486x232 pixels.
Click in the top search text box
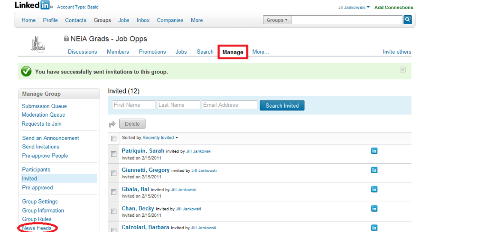pyautogui.click(x=347, y=20)
